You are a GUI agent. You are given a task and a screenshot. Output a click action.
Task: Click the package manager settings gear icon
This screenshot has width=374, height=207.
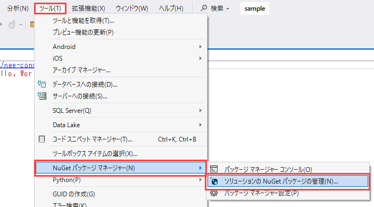(214, 193)
